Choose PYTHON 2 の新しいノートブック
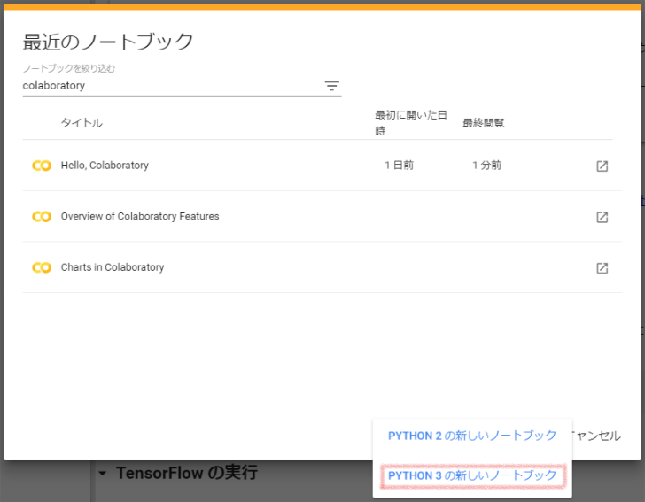645x502 pixels. [472, 436]
